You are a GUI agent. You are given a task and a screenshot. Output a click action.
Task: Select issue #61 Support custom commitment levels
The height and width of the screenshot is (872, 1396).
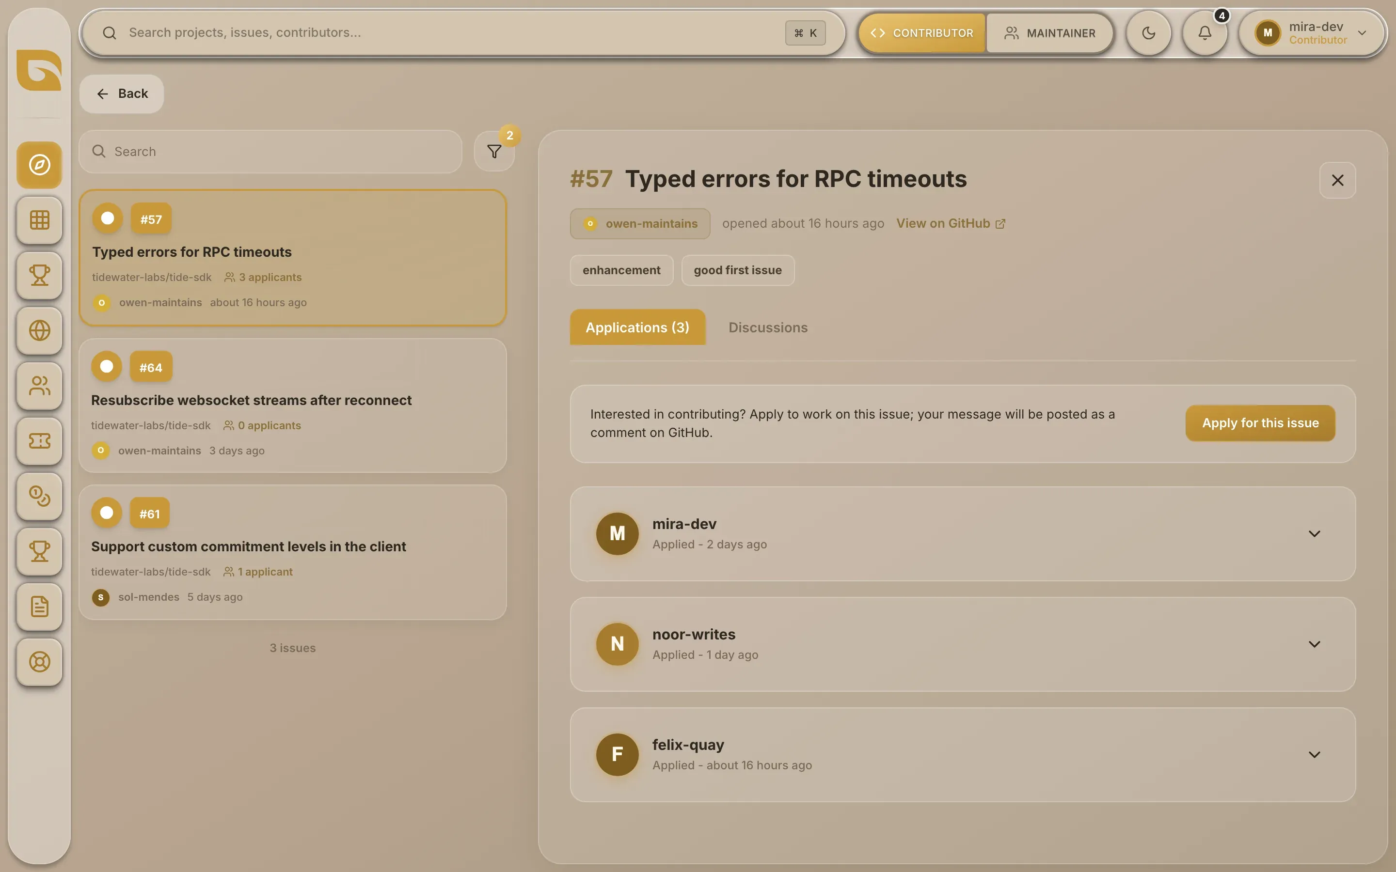coord(293,552)
